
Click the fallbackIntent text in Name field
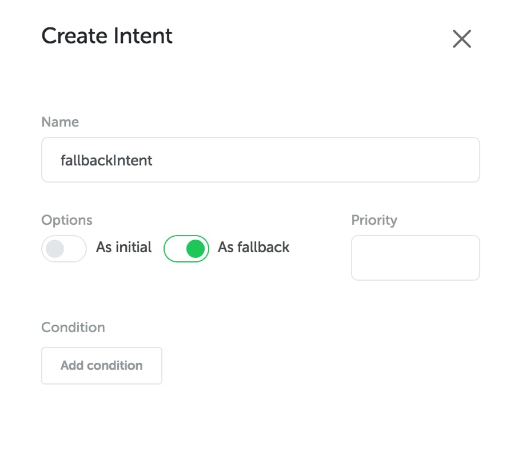(106, 160)
